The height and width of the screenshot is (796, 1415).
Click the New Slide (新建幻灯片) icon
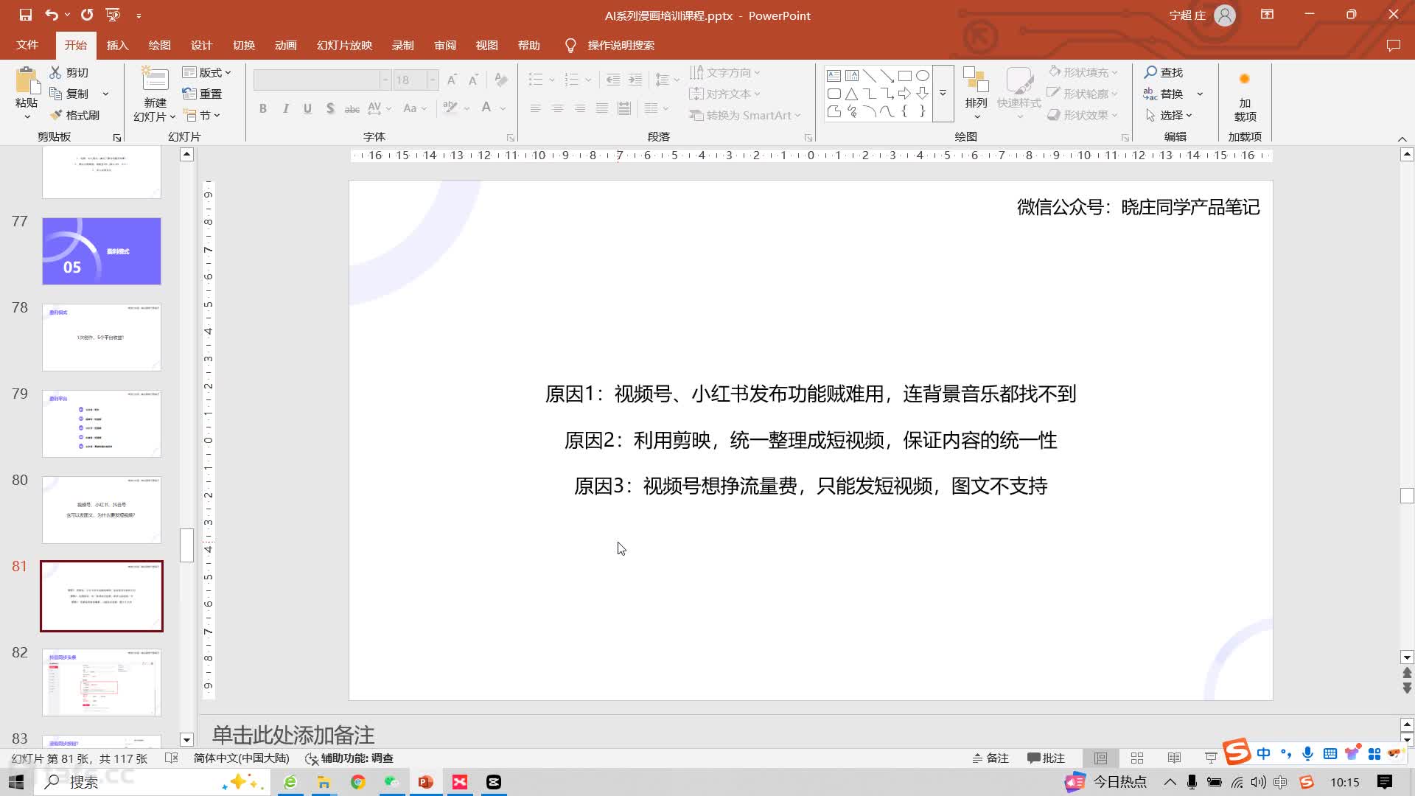pos(155,80)
